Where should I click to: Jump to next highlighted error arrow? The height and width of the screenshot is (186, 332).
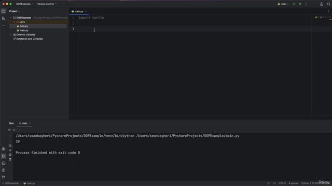pos(329,17)
